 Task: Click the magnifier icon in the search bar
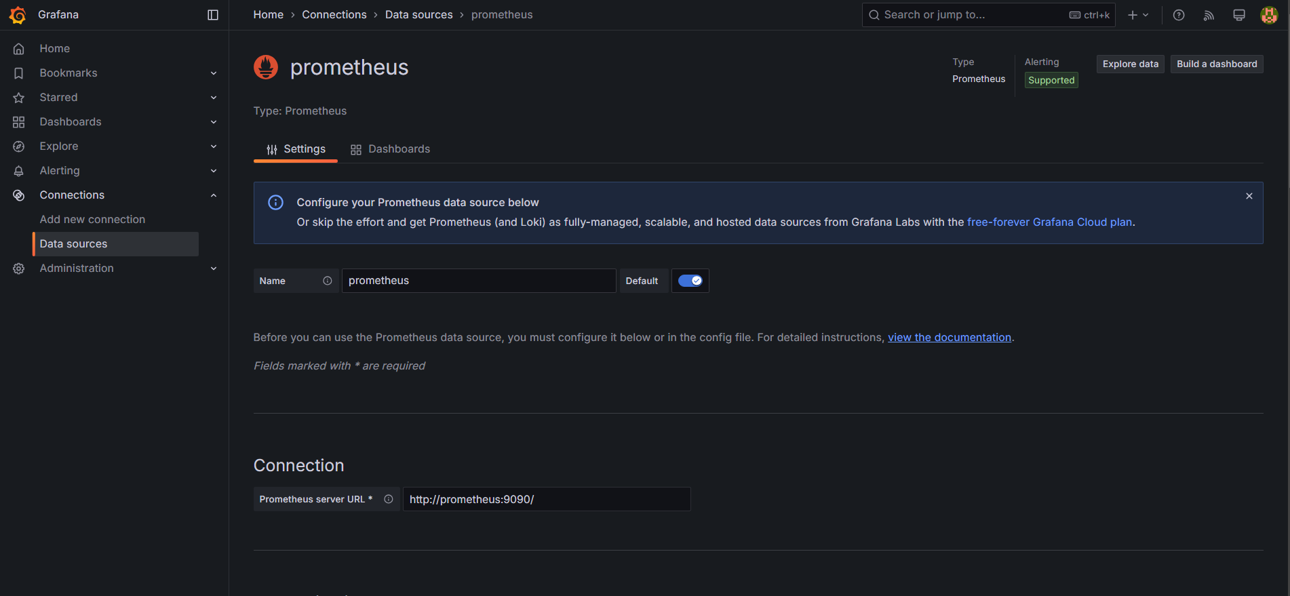(x=874, y=15)
